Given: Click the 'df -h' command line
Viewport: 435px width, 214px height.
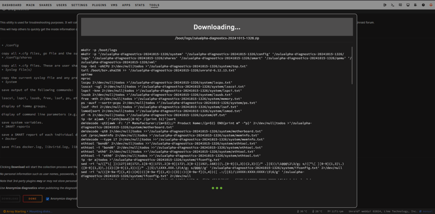Looking at the screenshot, I should point(154,115).
